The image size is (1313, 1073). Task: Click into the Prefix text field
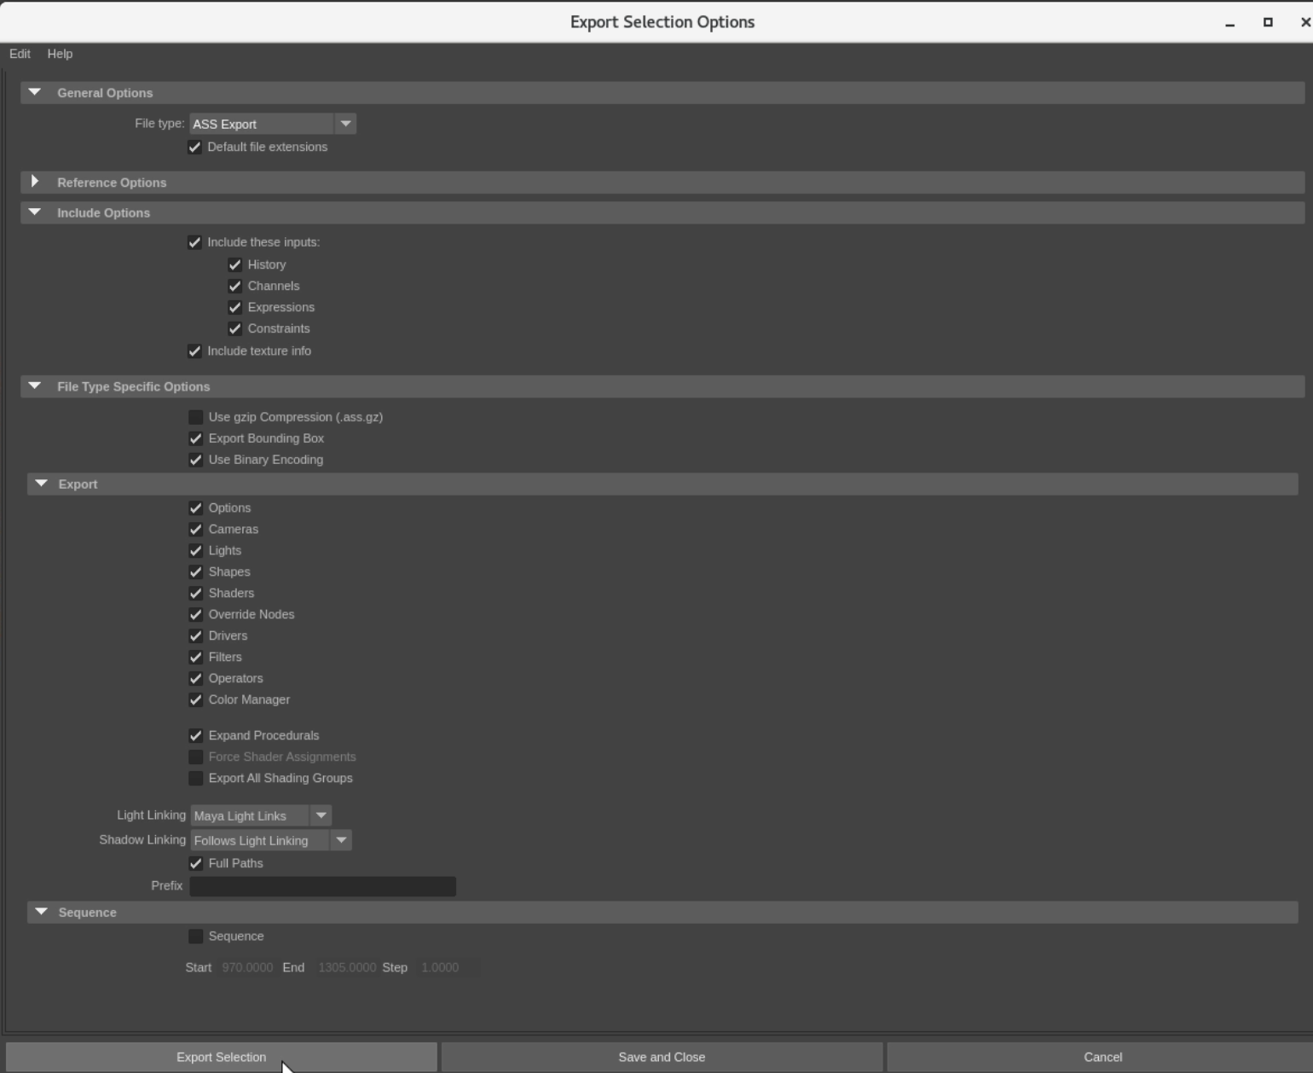tap(322, 886)
